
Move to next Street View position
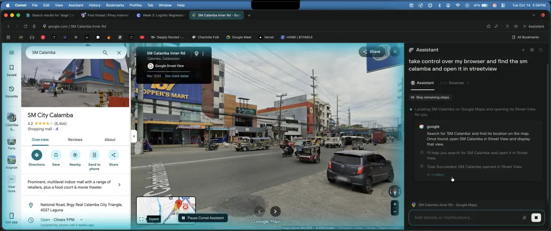pyautogui.click(x=275, y=211)
